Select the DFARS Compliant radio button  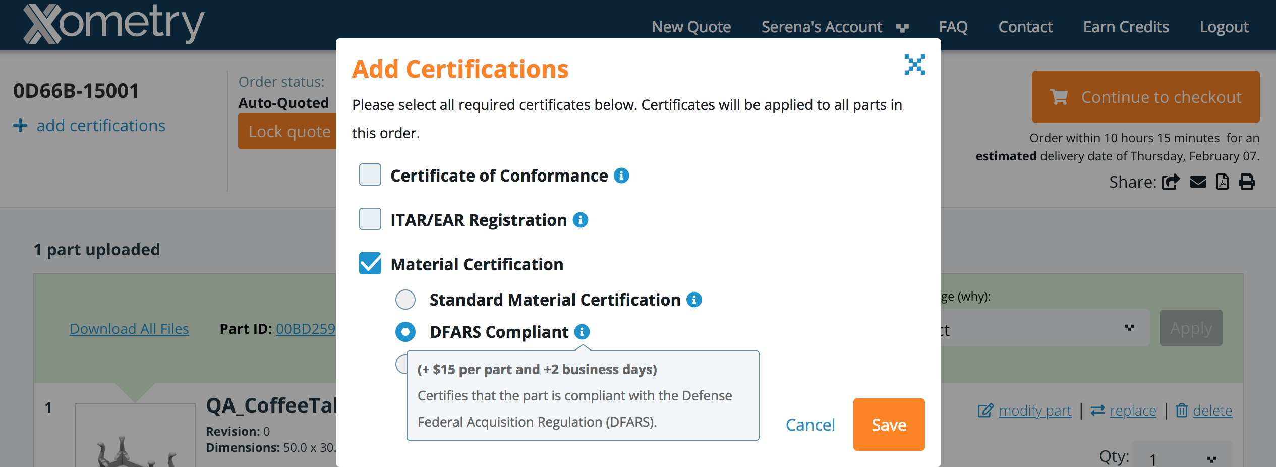405,332
